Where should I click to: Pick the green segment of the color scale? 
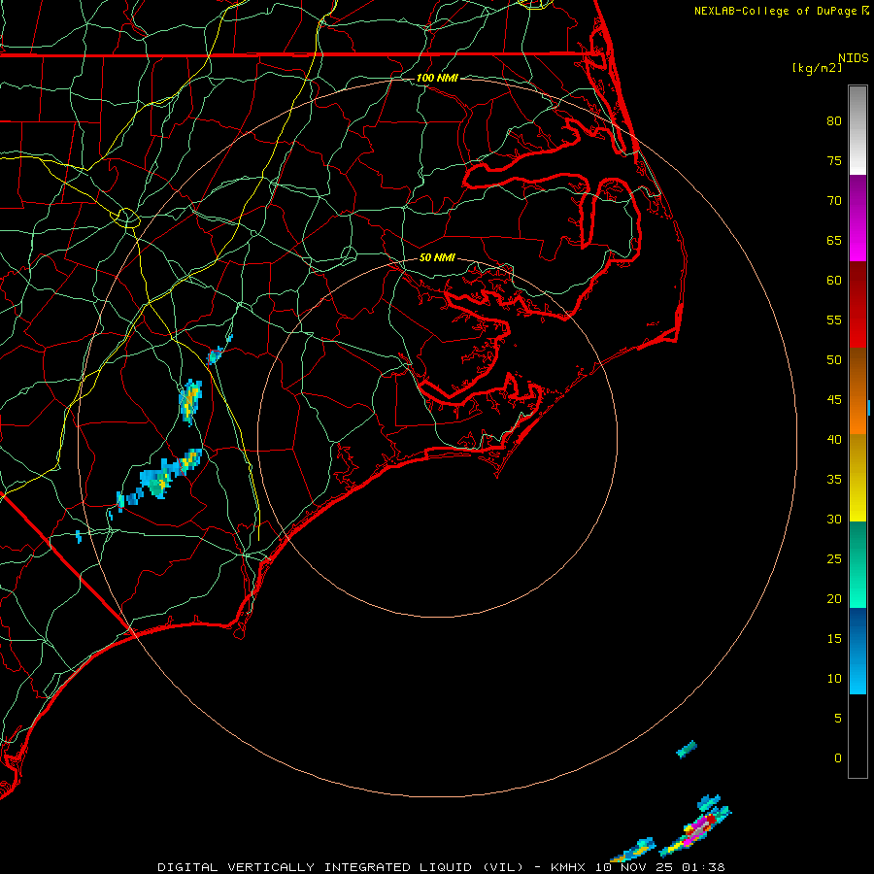point(857,564)
